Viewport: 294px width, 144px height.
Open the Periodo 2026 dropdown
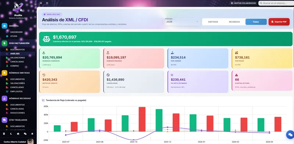pos(182,22)
